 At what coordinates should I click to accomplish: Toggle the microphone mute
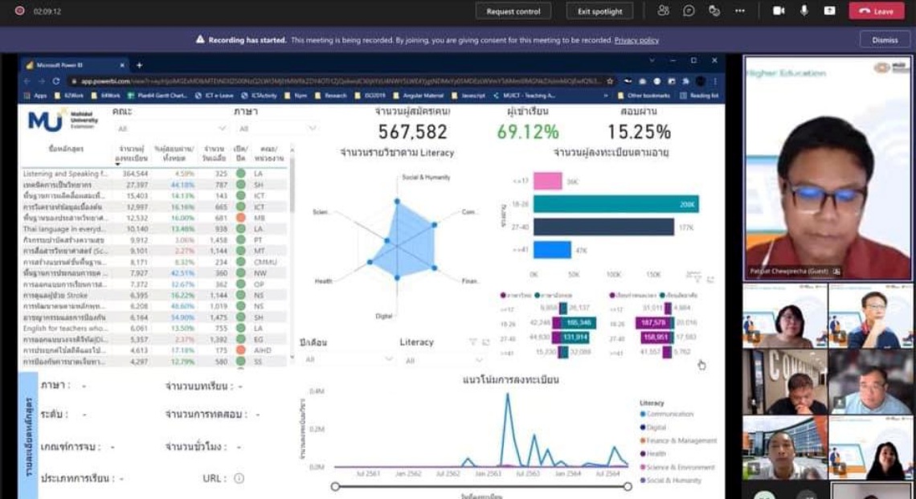[x=804, y=10]
